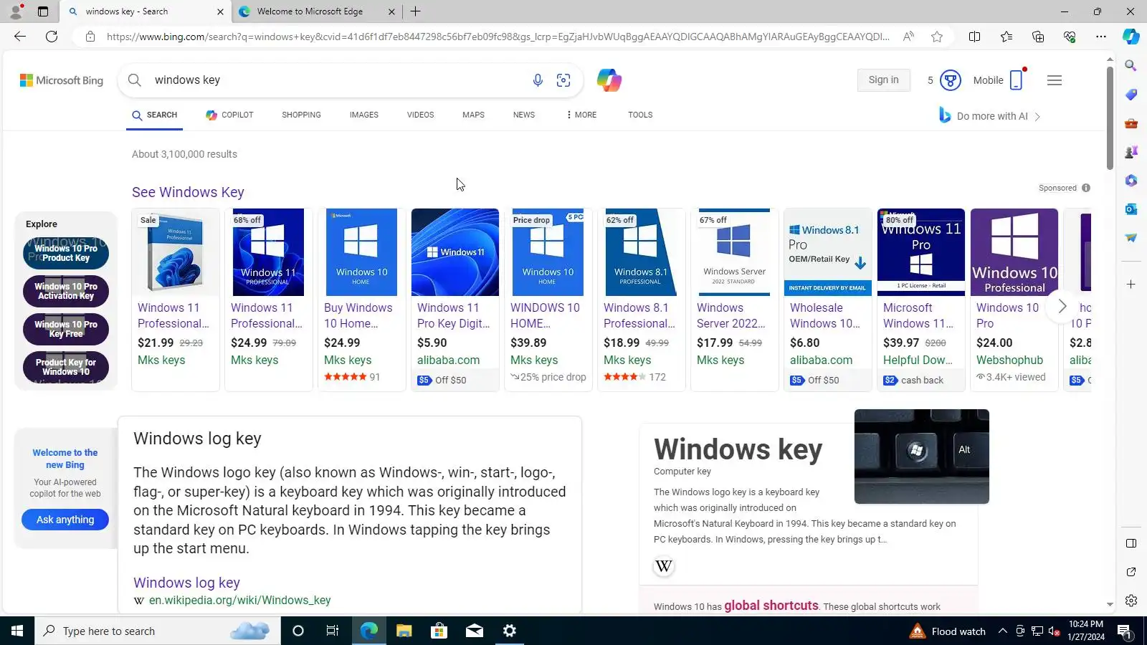Viewport: 1147px width, 645px height.
Task: Add this page to favorites star
Action: (x=937, y=37)
